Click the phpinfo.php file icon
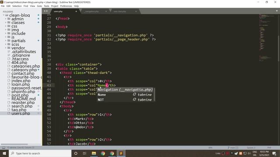The image size is (280, 157). coord(9,92)
